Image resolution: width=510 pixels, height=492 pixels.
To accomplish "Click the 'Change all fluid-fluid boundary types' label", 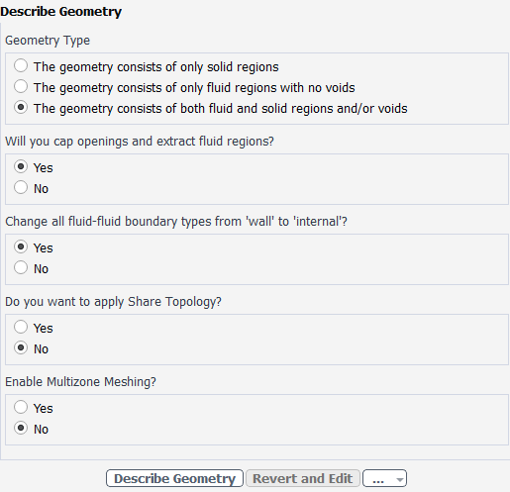I will (176, 222).
